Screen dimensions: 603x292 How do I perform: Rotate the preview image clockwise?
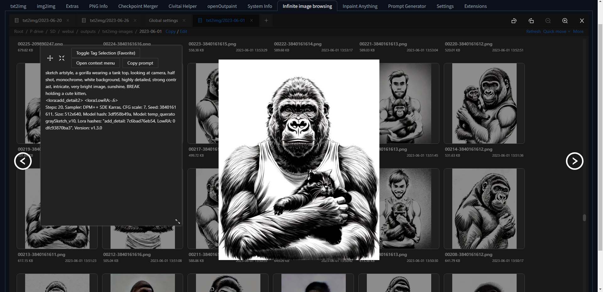531,21
